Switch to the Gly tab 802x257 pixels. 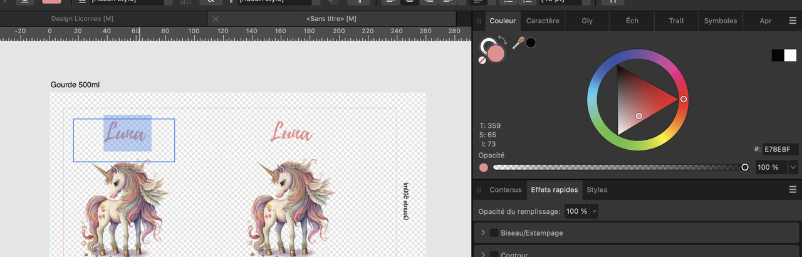tap(587, 21)
